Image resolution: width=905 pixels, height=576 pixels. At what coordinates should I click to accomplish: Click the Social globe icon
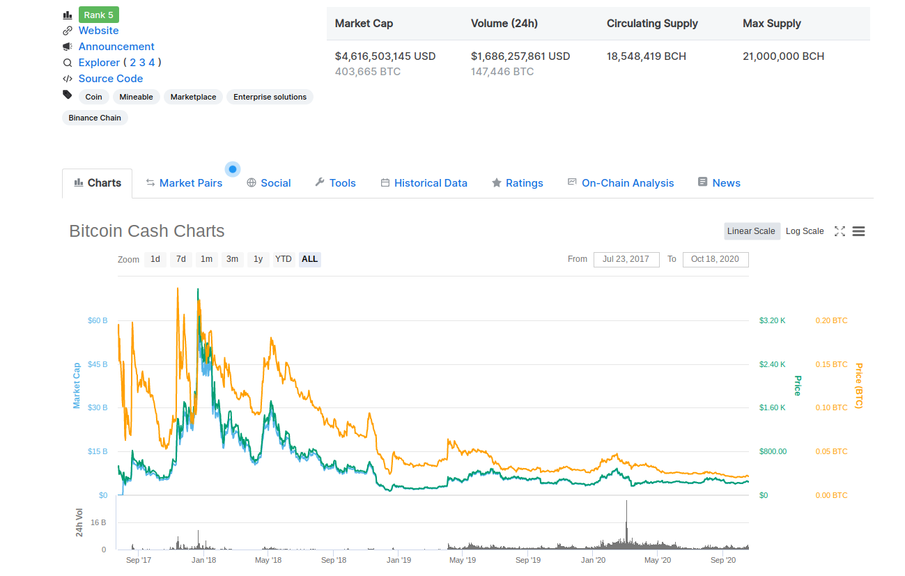(252, 182)
